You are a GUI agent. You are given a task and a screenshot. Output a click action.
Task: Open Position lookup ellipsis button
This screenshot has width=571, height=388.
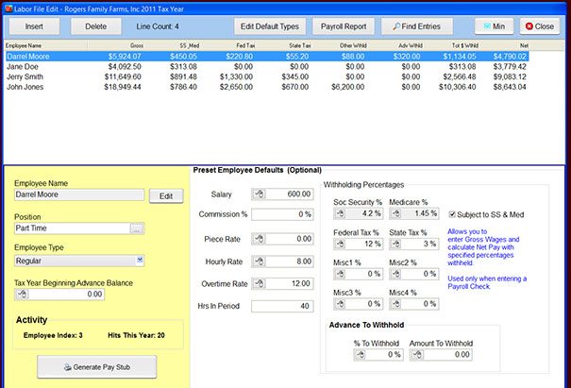138,228
